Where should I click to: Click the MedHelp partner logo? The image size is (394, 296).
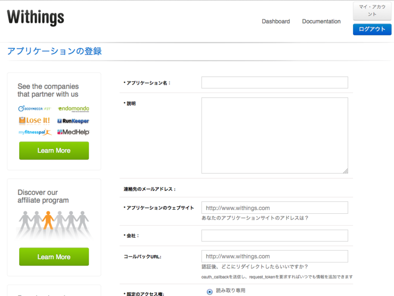(x=73, y=132)
